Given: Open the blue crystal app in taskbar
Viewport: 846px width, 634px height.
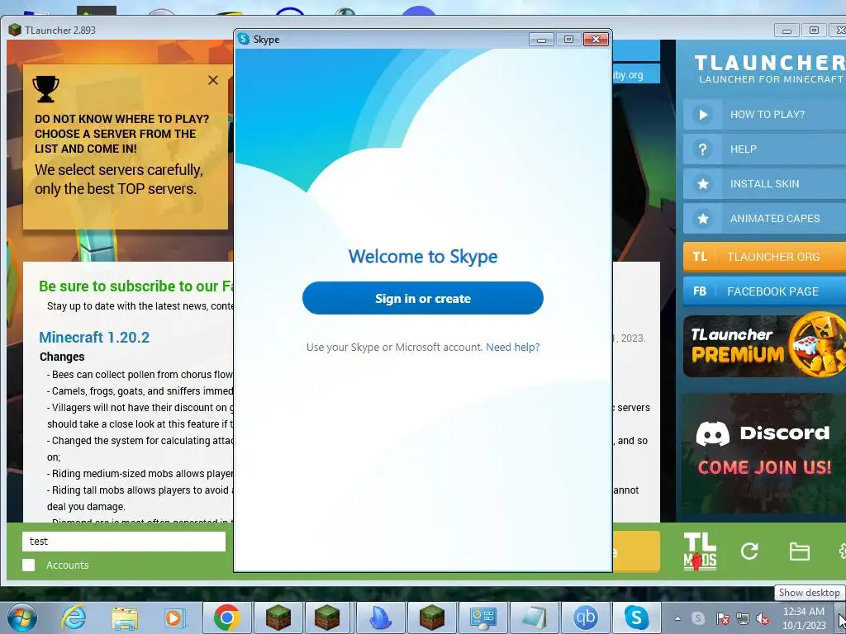Looking at the screenshot, I should 380,617.
